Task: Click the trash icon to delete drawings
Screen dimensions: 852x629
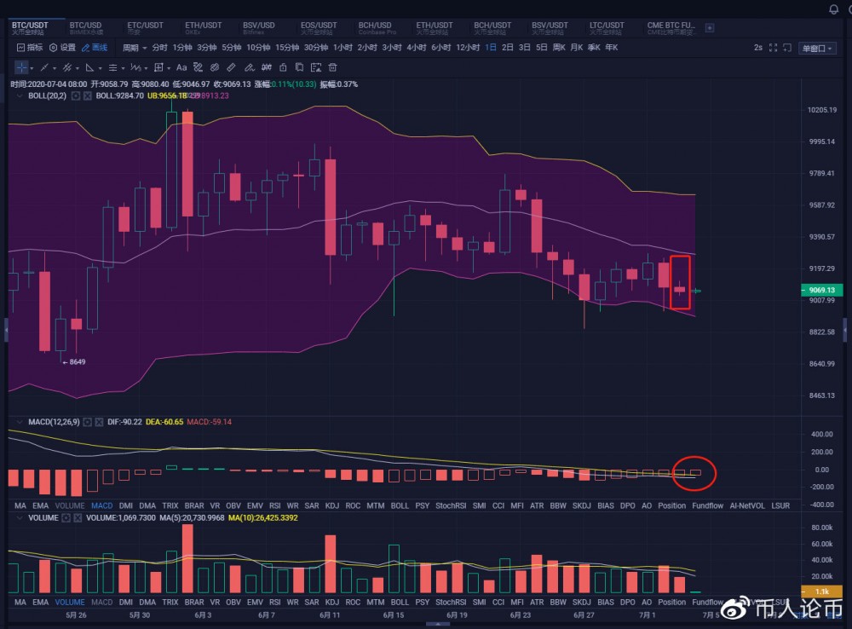Action: coord(333,67)
